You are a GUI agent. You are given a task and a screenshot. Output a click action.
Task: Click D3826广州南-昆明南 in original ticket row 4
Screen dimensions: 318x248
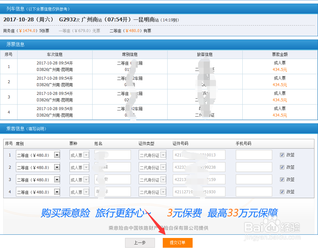55,115
